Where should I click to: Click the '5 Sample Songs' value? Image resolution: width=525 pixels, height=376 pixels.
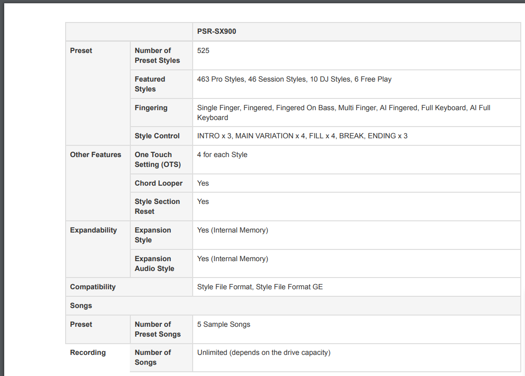(224, 324)
